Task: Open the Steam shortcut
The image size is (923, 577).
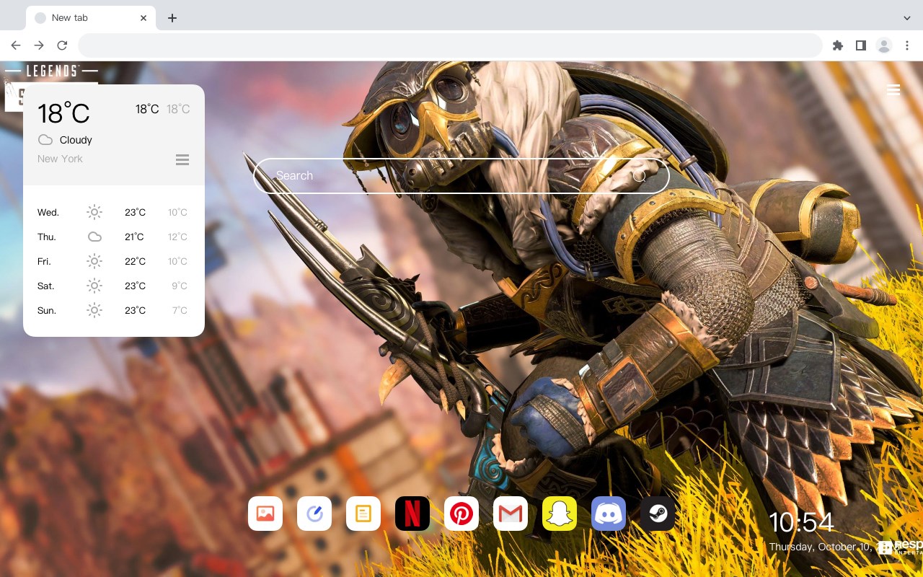Action: [658, 514]
